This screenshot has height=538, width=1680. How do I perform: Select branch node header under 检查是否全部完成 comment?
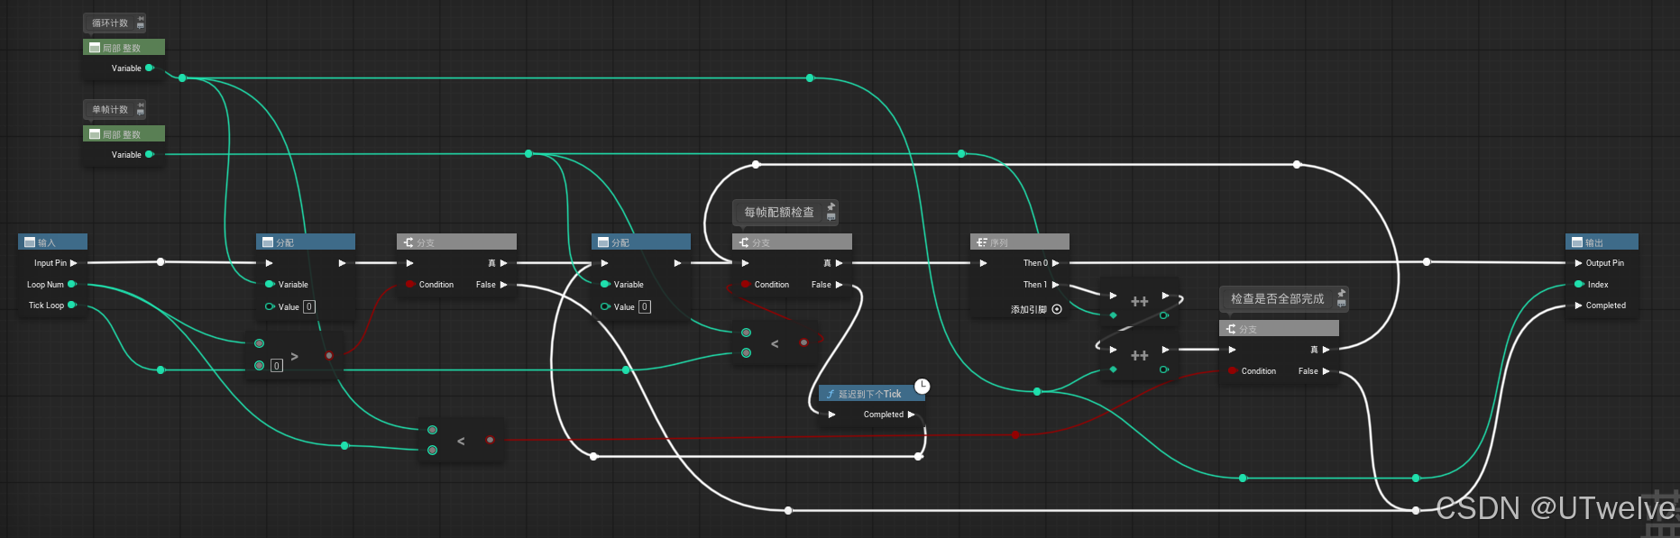(x=1279, y=328)
